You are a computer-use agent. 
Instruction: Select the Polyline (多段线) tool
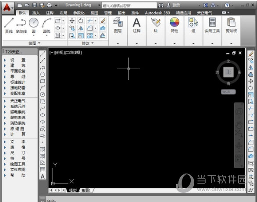point(21,25)
